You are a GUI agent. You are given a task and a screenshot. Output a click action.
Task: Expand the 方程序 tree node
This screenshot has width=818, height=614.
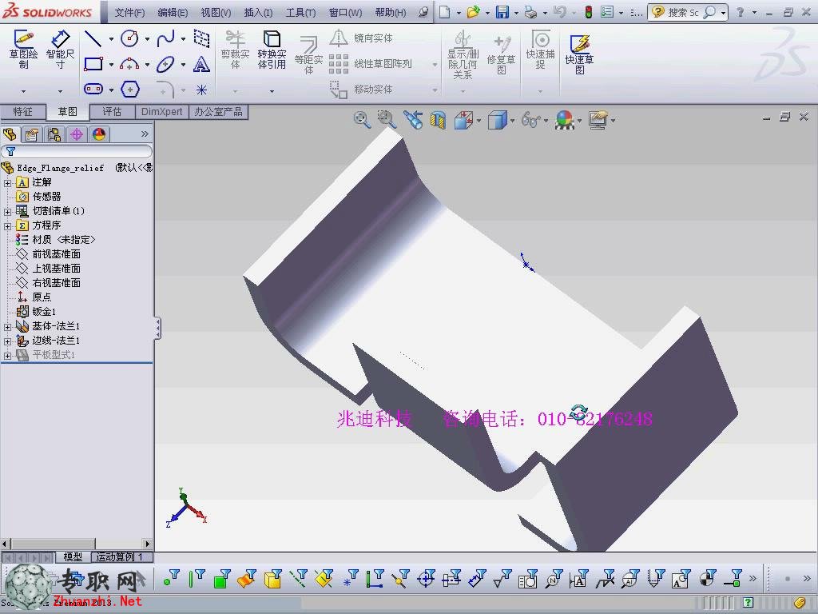pyautogui.click(x=7, y=226)
